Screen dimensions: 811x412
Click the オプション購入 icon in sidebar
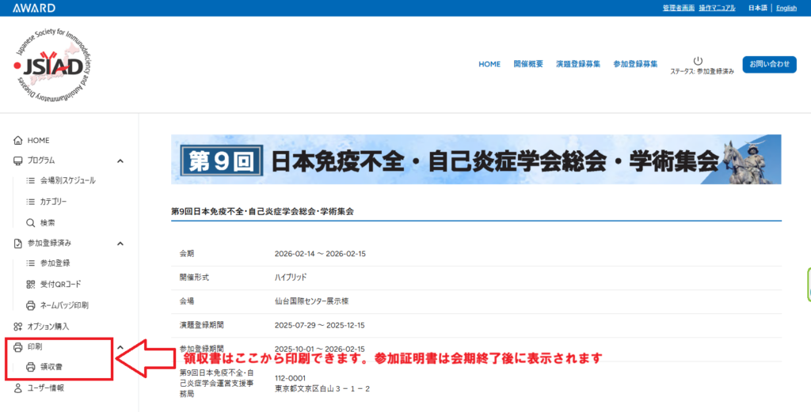tap(17, 326)
